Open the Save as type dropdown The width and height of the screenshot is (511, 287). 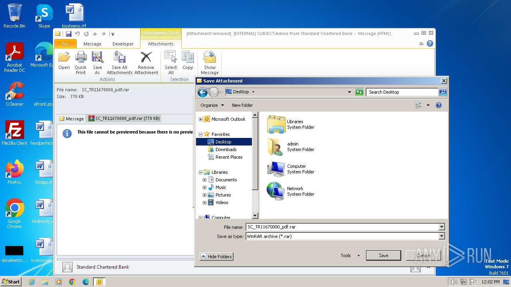pyautogui.click(x=442, y=236)
